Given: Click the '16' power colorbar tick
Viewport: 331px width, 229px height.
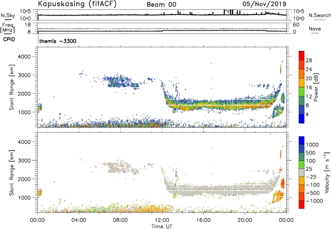Looking at the screenshot, I should pos(309,88).
